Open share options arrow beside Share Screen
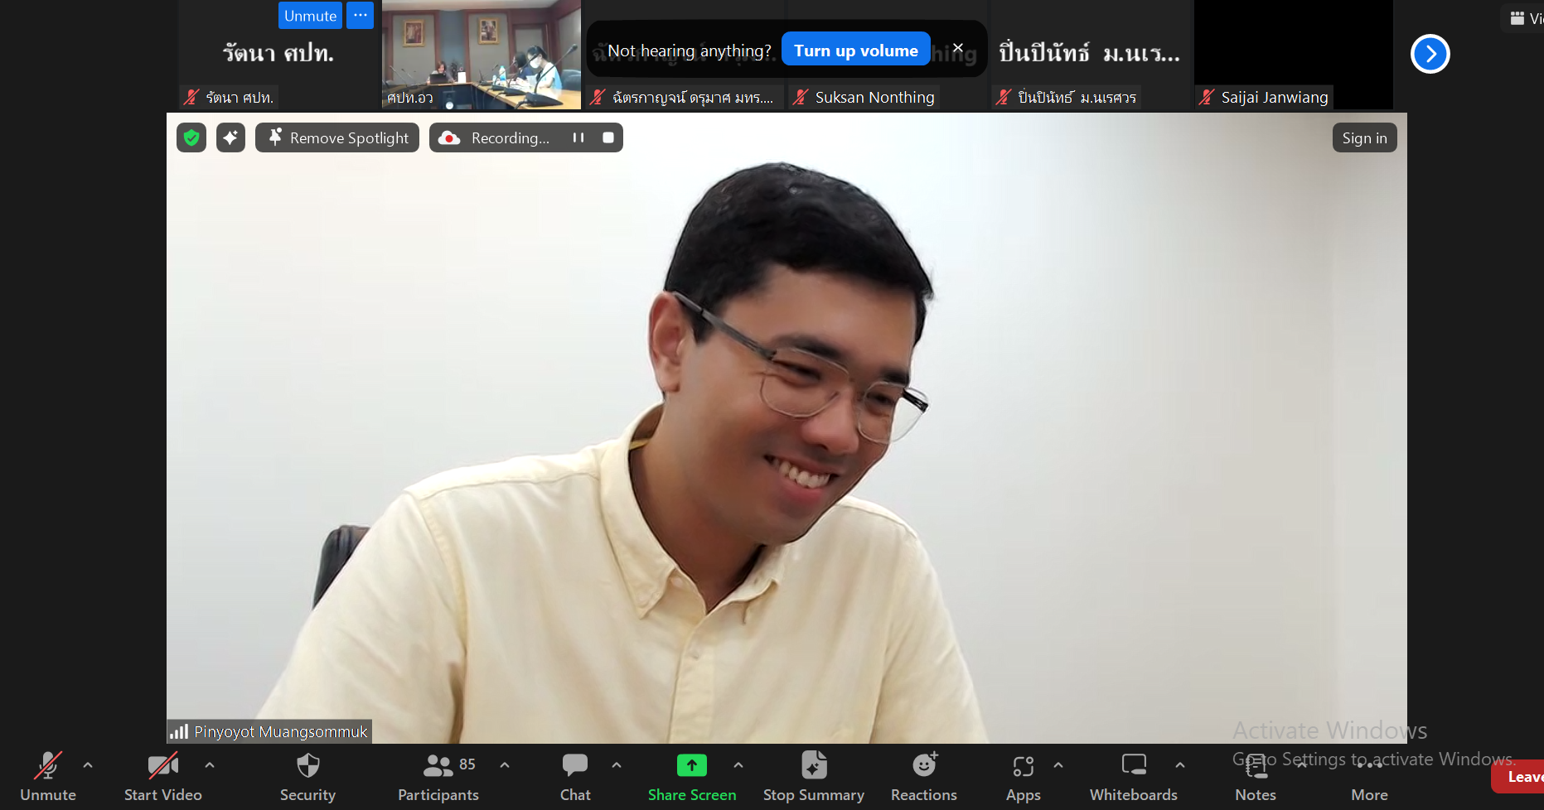The height and width of the screenshot is (810, 1544). pos(738,765)
